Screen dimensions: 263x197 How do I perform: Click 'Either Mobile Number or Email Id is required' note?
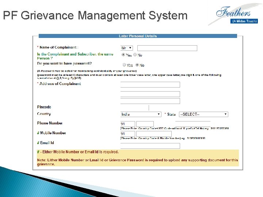[80, 152]
